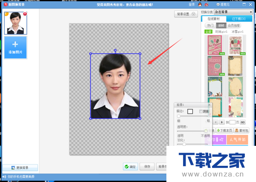Image resolution: width=256 pixels, height=182 pixels.
Task: Click the rotation handle above the portrait
Action: [115, 50]
